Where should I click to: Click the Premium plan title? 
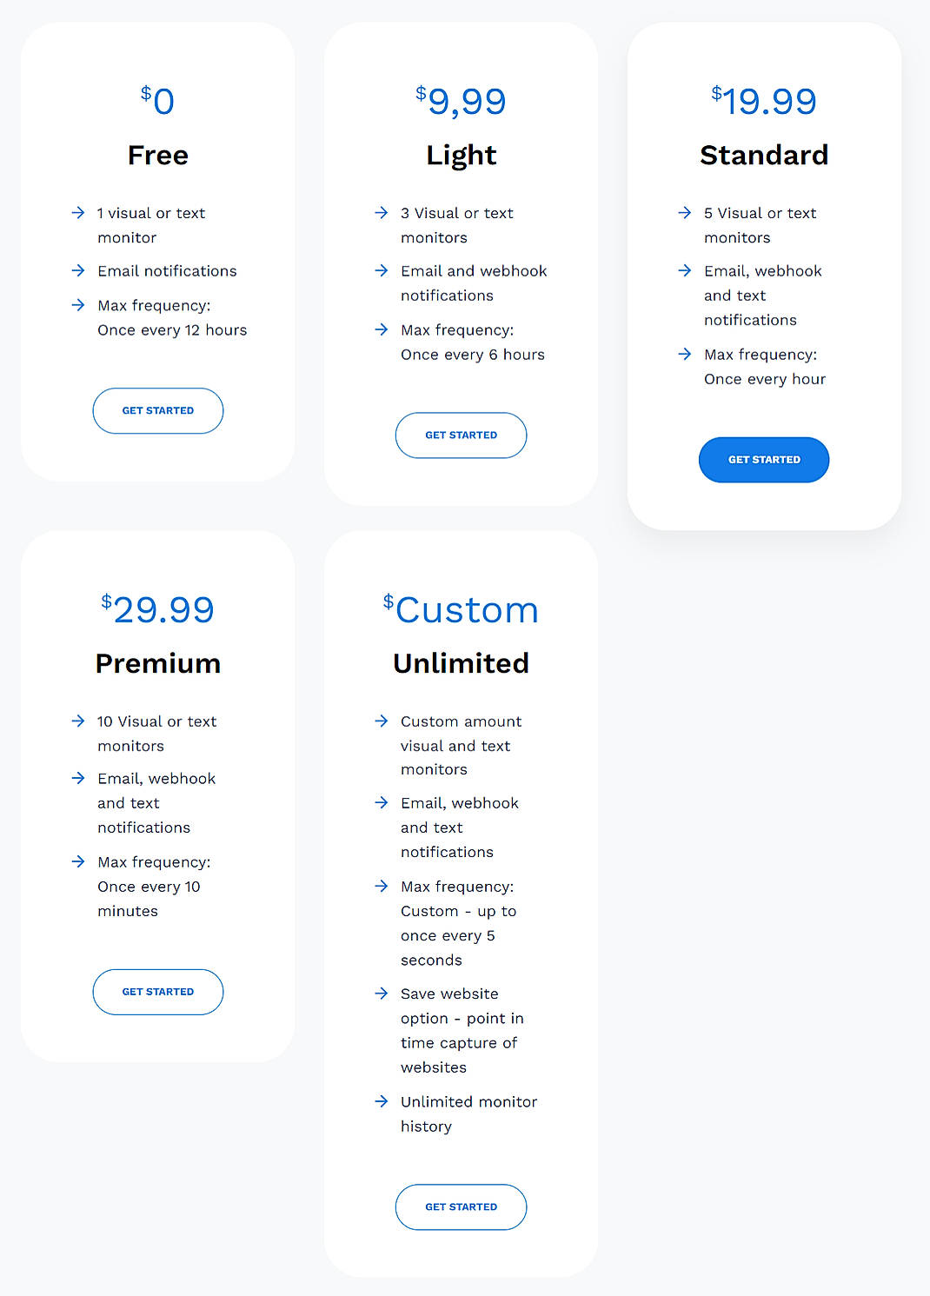(x=157, y=662)
